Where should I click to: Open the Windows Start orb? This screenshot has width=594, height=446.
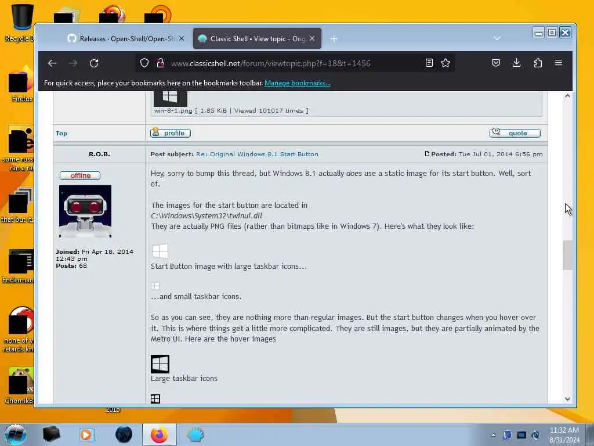tap(16, 434)
